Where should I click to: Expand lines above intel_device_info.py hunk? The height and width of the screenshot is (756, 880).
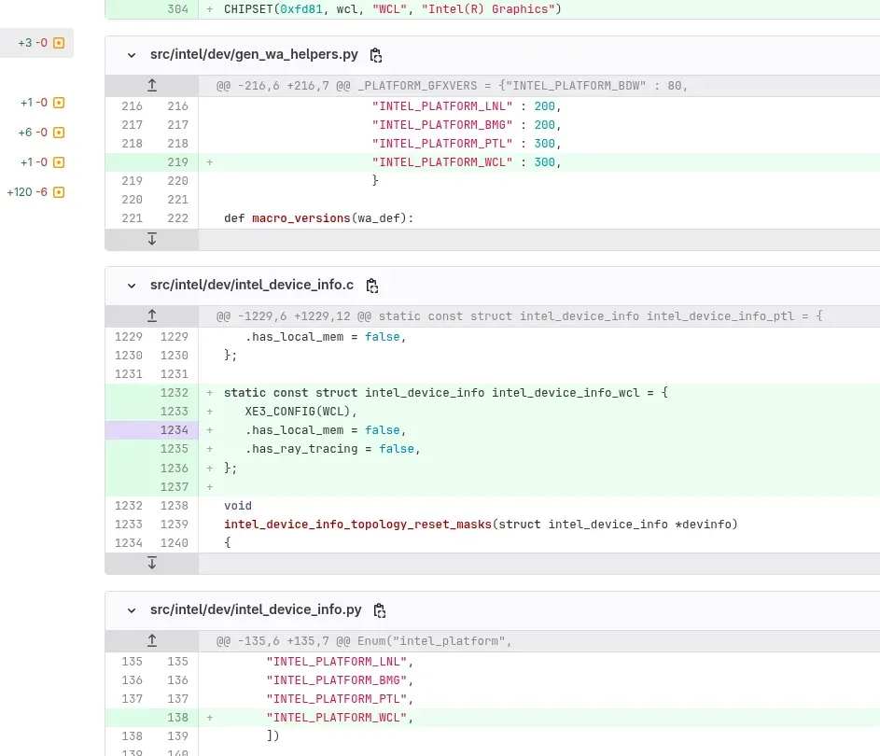point(151,640)
